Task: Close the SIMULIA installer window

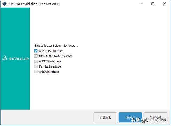Action: [164, 4]
